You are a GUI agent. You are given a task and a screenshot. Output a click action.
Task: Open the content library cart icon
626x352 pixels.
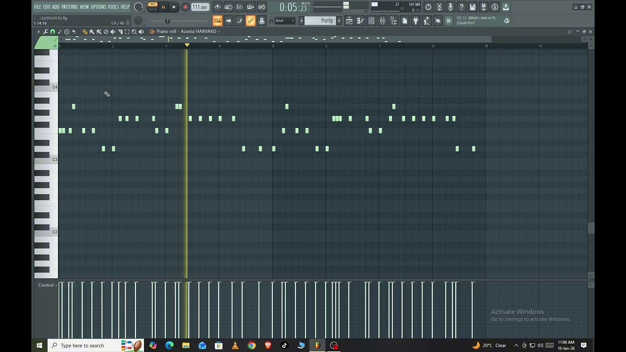tap(448, 21)
